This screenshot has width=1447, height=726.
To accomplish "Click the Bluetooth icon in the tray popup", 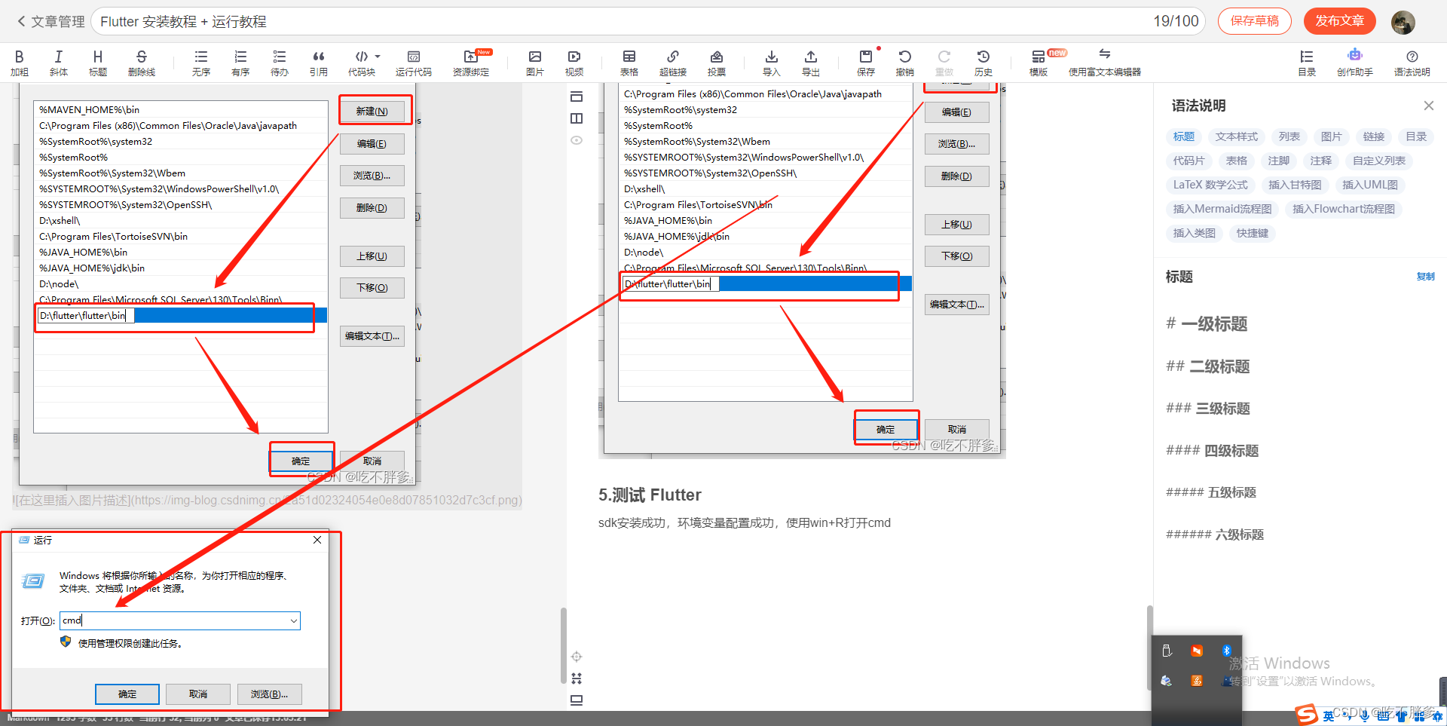I will coord(1226,651).
